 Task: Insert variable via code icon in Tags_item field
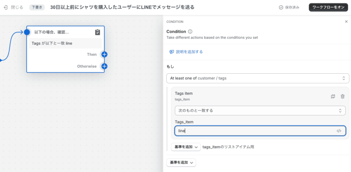(x=339, y=131)
